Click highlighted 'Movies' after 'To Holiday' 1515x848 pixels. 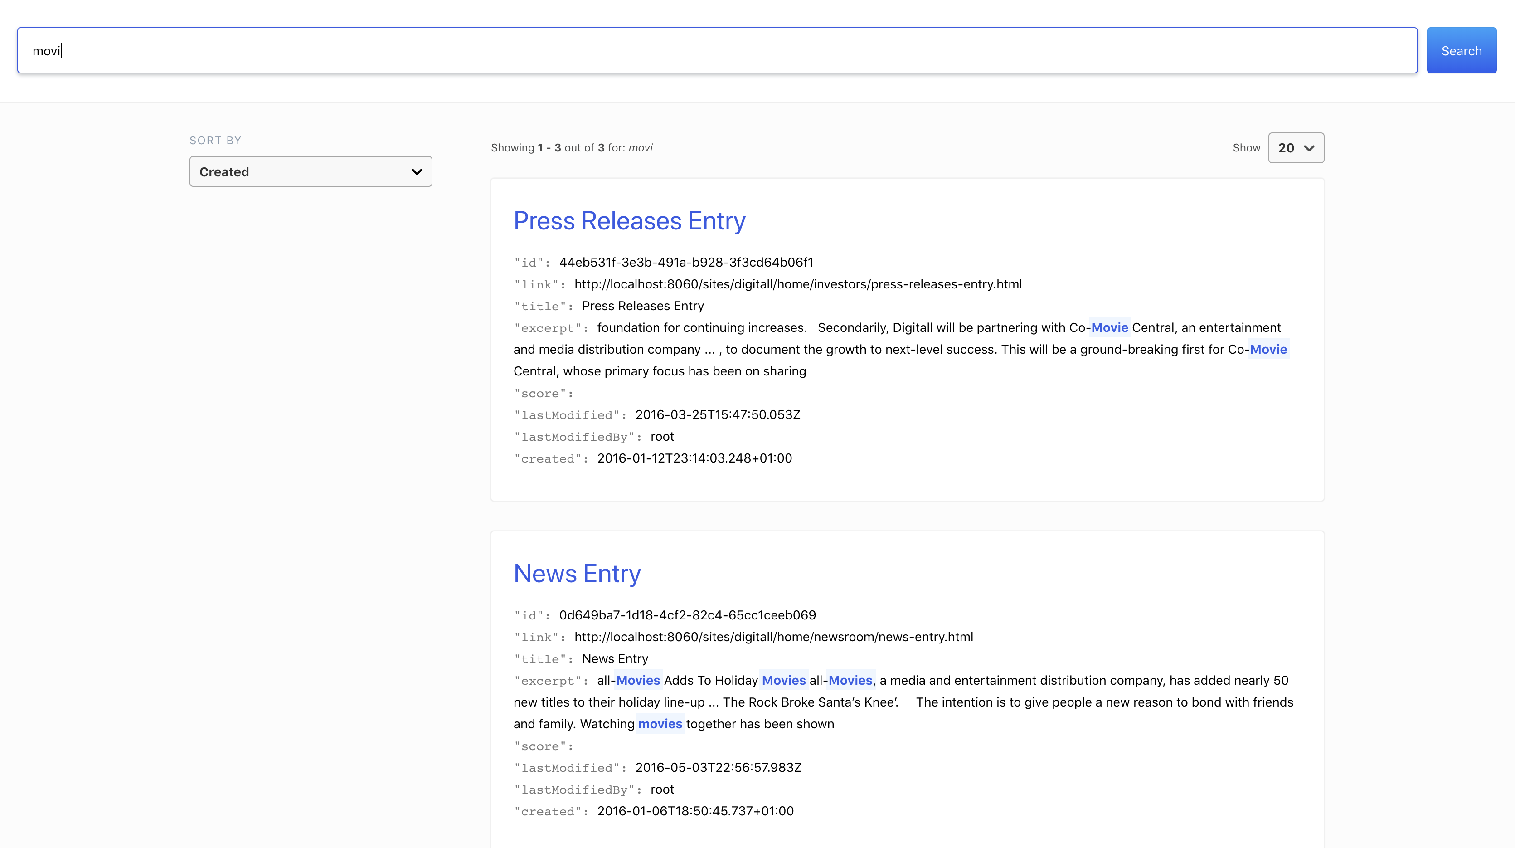click(783, 680)
